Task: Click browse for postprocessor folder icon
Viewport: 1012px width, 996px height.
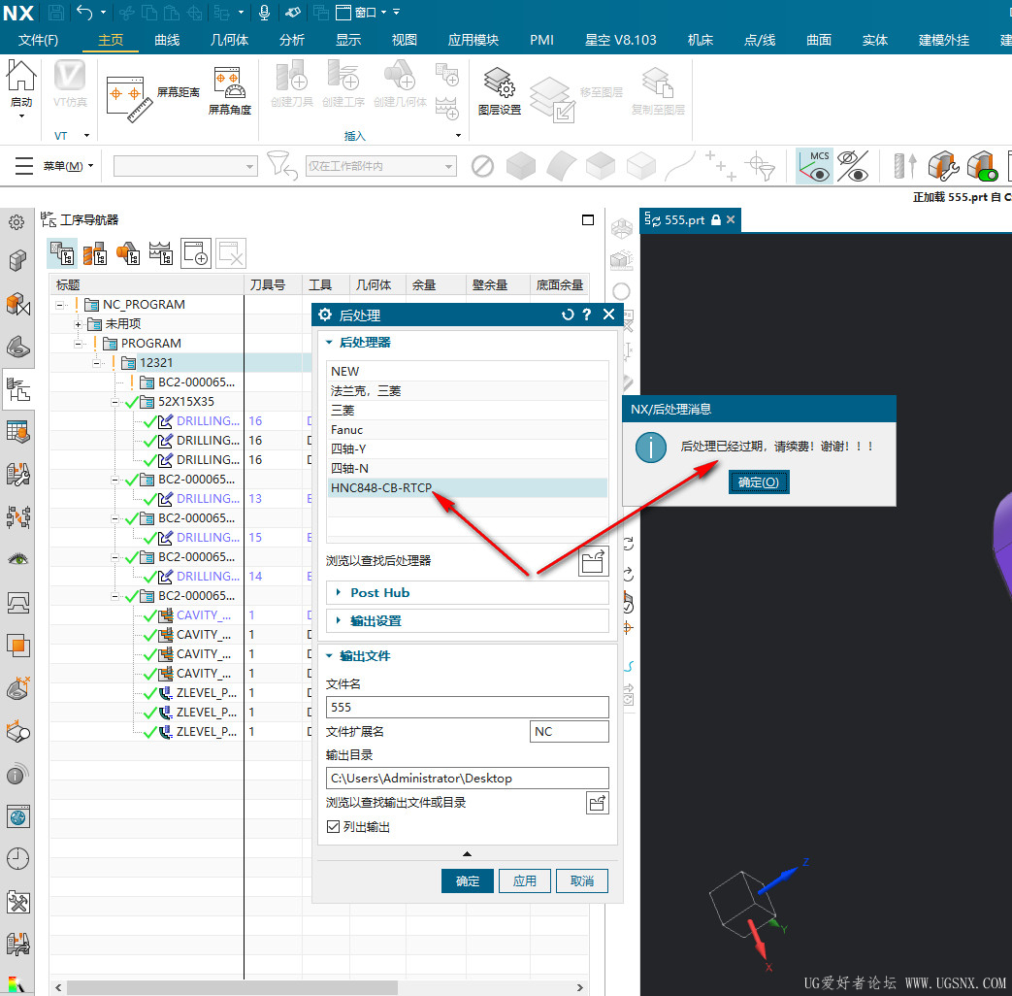Action: tap(593, 561)
